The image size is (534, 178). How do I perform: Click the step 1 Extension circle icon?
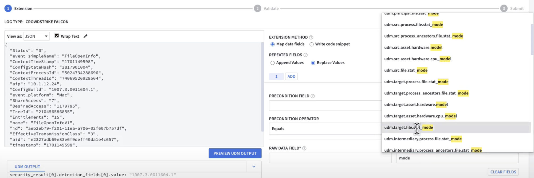[8, 9]
